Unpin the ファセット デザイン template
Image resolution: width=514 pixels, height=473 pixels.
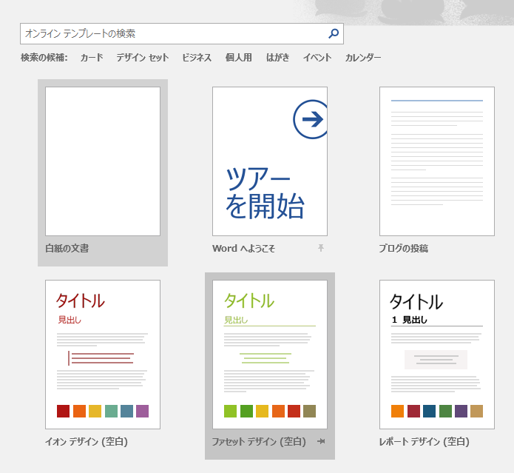coord(321,441)
